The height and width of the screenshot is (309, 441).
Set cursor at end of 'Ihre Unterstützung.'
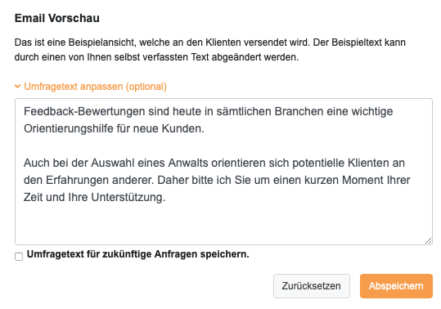tap(166, 197)
